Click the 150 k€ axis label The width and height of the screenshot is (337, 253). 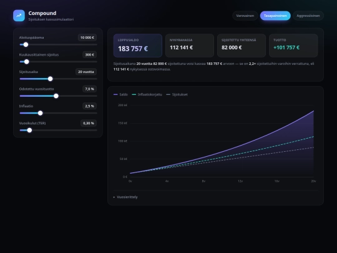click(122, 123)
